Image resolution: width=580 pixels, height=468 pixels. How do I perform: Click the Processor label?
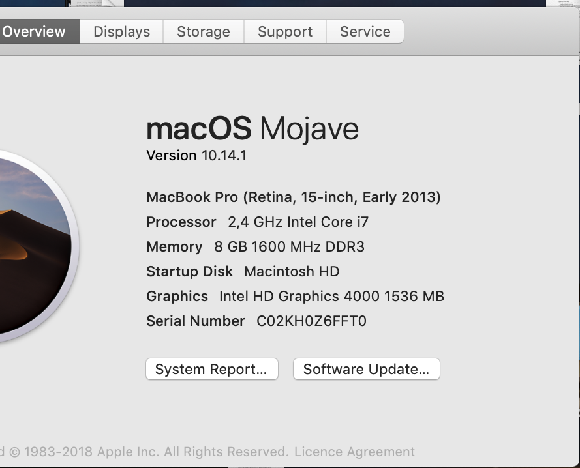coord(181,222)
